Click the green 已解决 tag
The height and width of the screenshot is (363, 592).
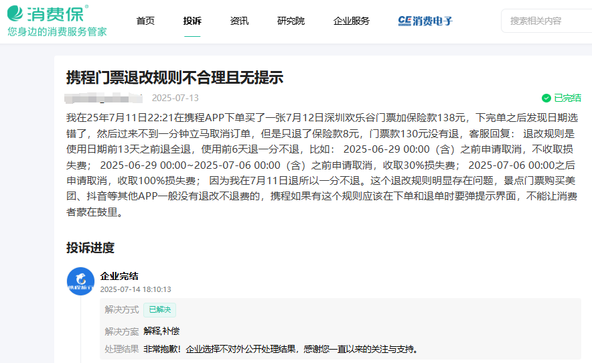(x=159, y=309)
